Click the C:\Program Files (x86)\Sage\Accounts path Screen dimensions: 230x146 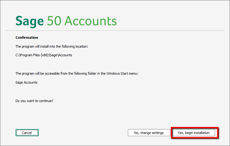44,55
